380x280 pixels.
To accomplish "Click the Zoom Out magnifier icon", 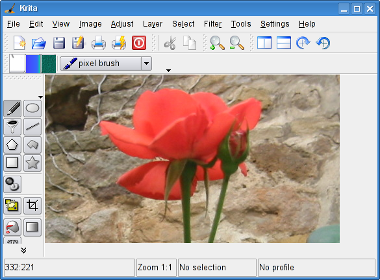I will pyautogui.click(x=236, y=43).
